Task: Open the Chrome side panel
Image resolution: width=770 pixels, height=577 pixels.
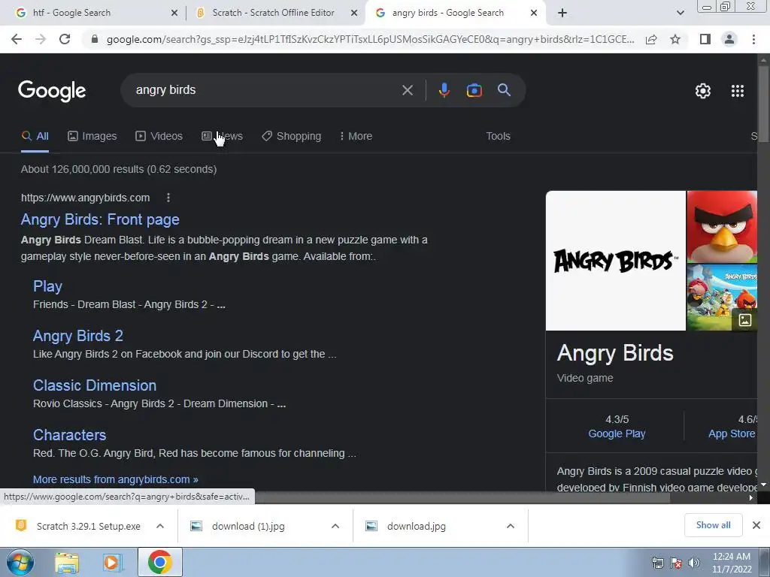Action: point(705,39)
